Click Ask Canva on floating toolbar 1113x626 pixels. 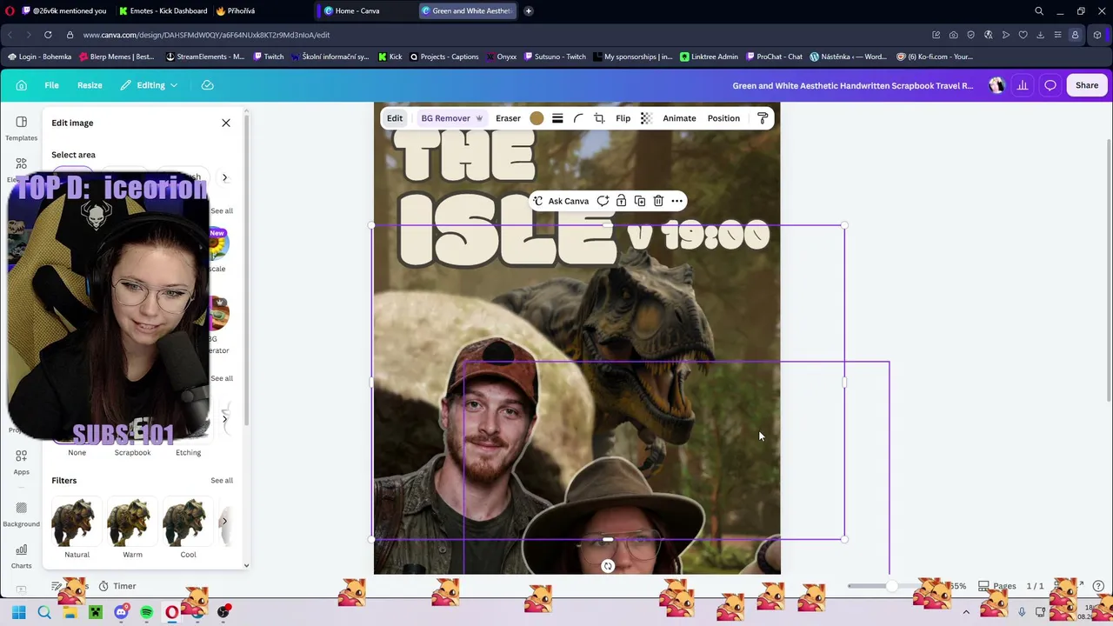coord(561,201)
